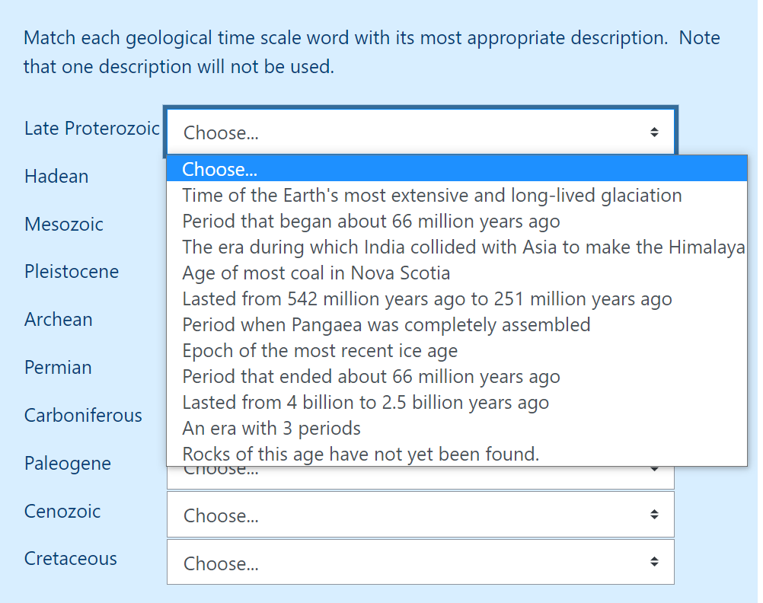The image size is (763, 603).
Task: Pick "An era with 3 periods" option
Action: [x=271, y=429]
